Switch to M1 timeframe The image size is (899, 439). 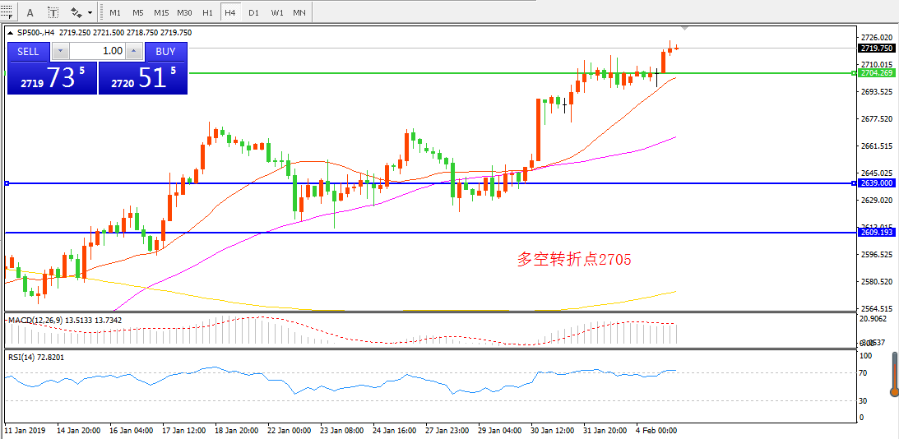pos(115,12)
